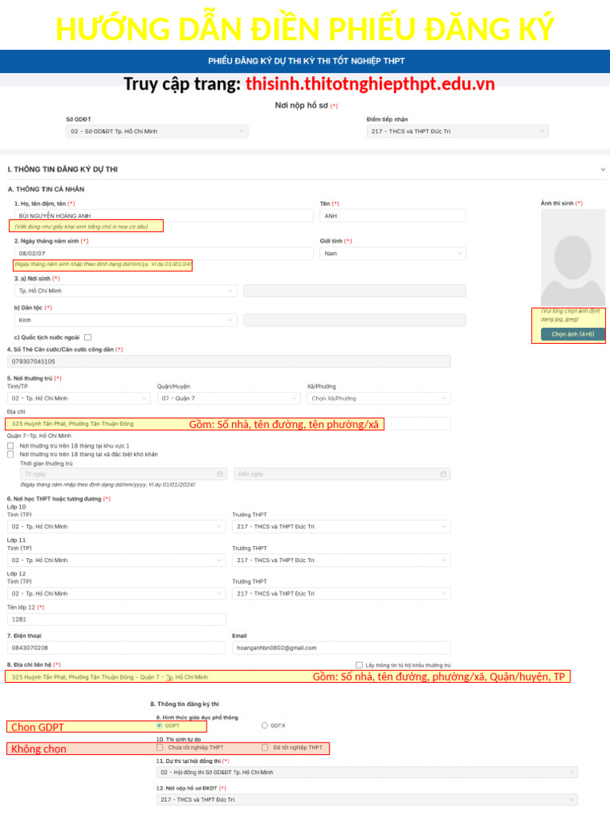The image size is (610, 813).
Task: Check the Đã tốt nghiệp THPT box
Action: point(265,747)
